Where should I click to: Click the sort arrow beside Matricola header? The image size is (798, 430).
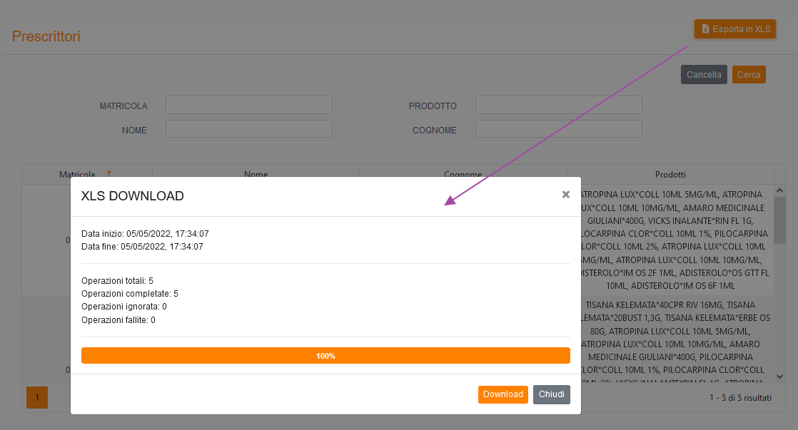point(109,174)
